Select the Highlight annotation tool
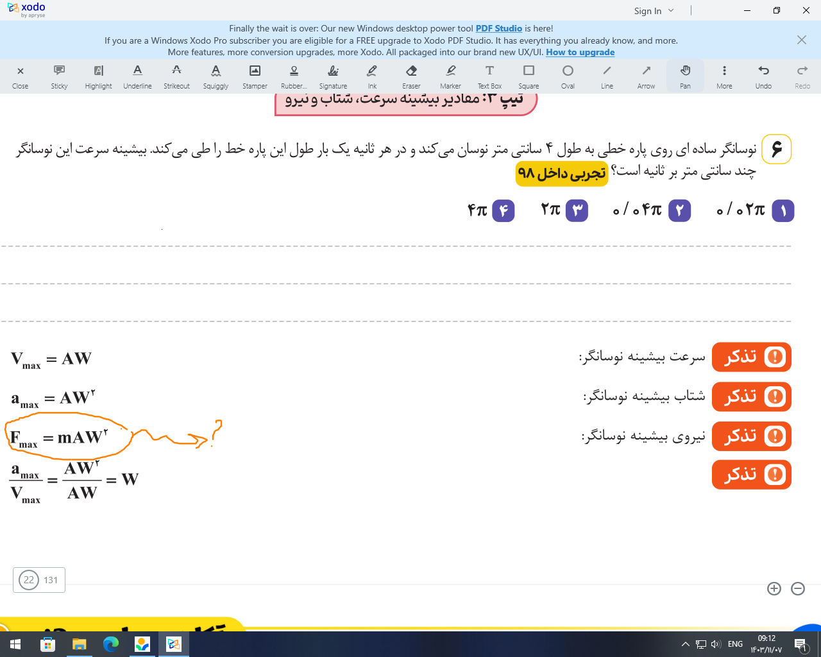The image size is (821, 657). click(98, 76)
